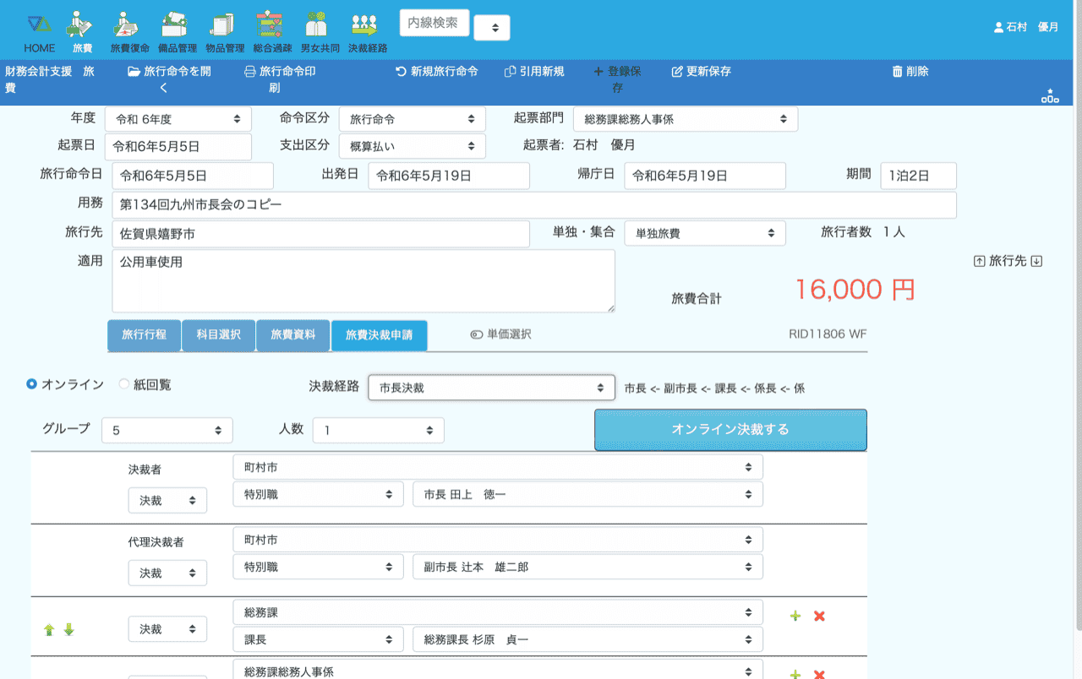Click 新規旅行命令 in the toolbar

pyautogui.click(x=436, y=72)
